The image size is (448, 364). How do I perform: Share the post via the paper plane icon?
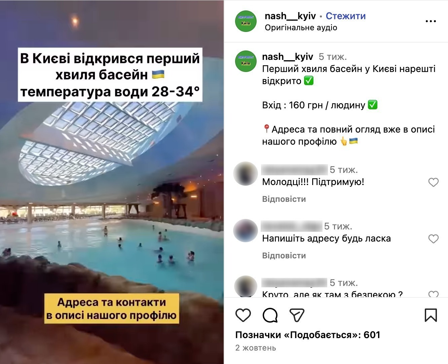[x=297, y=315]
